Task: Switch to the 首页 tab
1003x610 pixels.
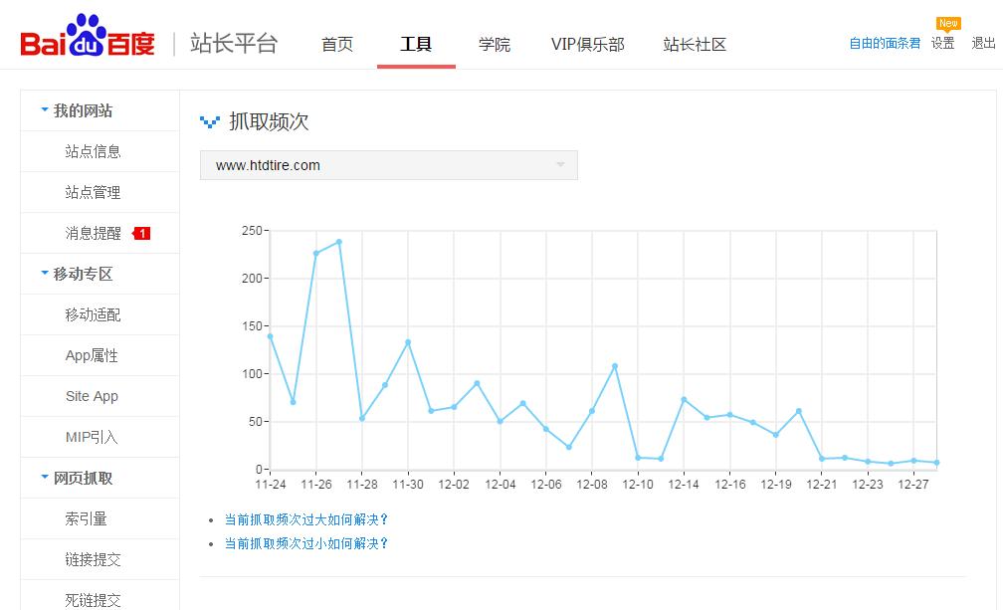Action: click(x=337, y=44)
